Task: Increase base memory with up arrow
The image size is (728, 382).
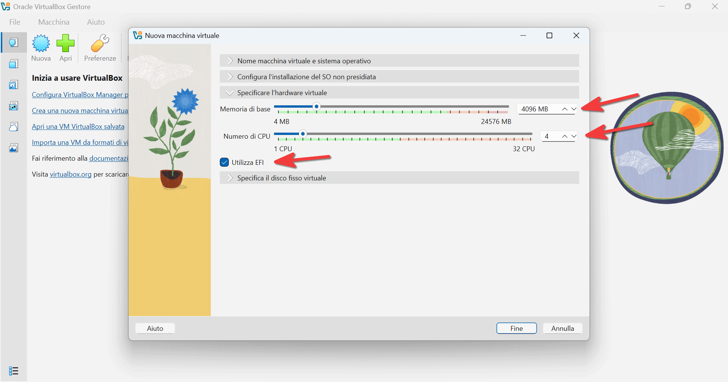Action: click(565, 109)
